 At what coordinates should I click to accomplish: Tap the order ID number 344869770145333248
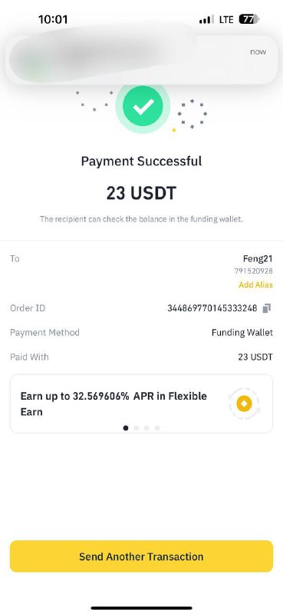(x=212, y=308)
